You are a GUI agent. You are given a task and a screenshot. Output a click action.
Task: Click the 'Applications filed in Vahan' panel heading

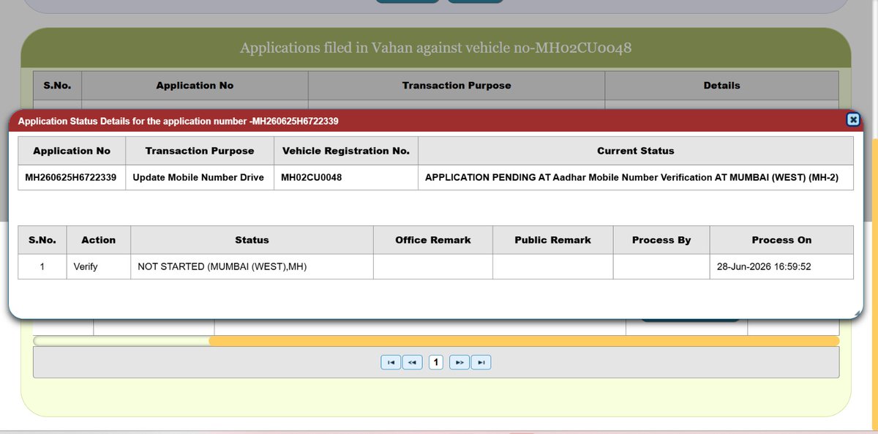tap(436, 48)
